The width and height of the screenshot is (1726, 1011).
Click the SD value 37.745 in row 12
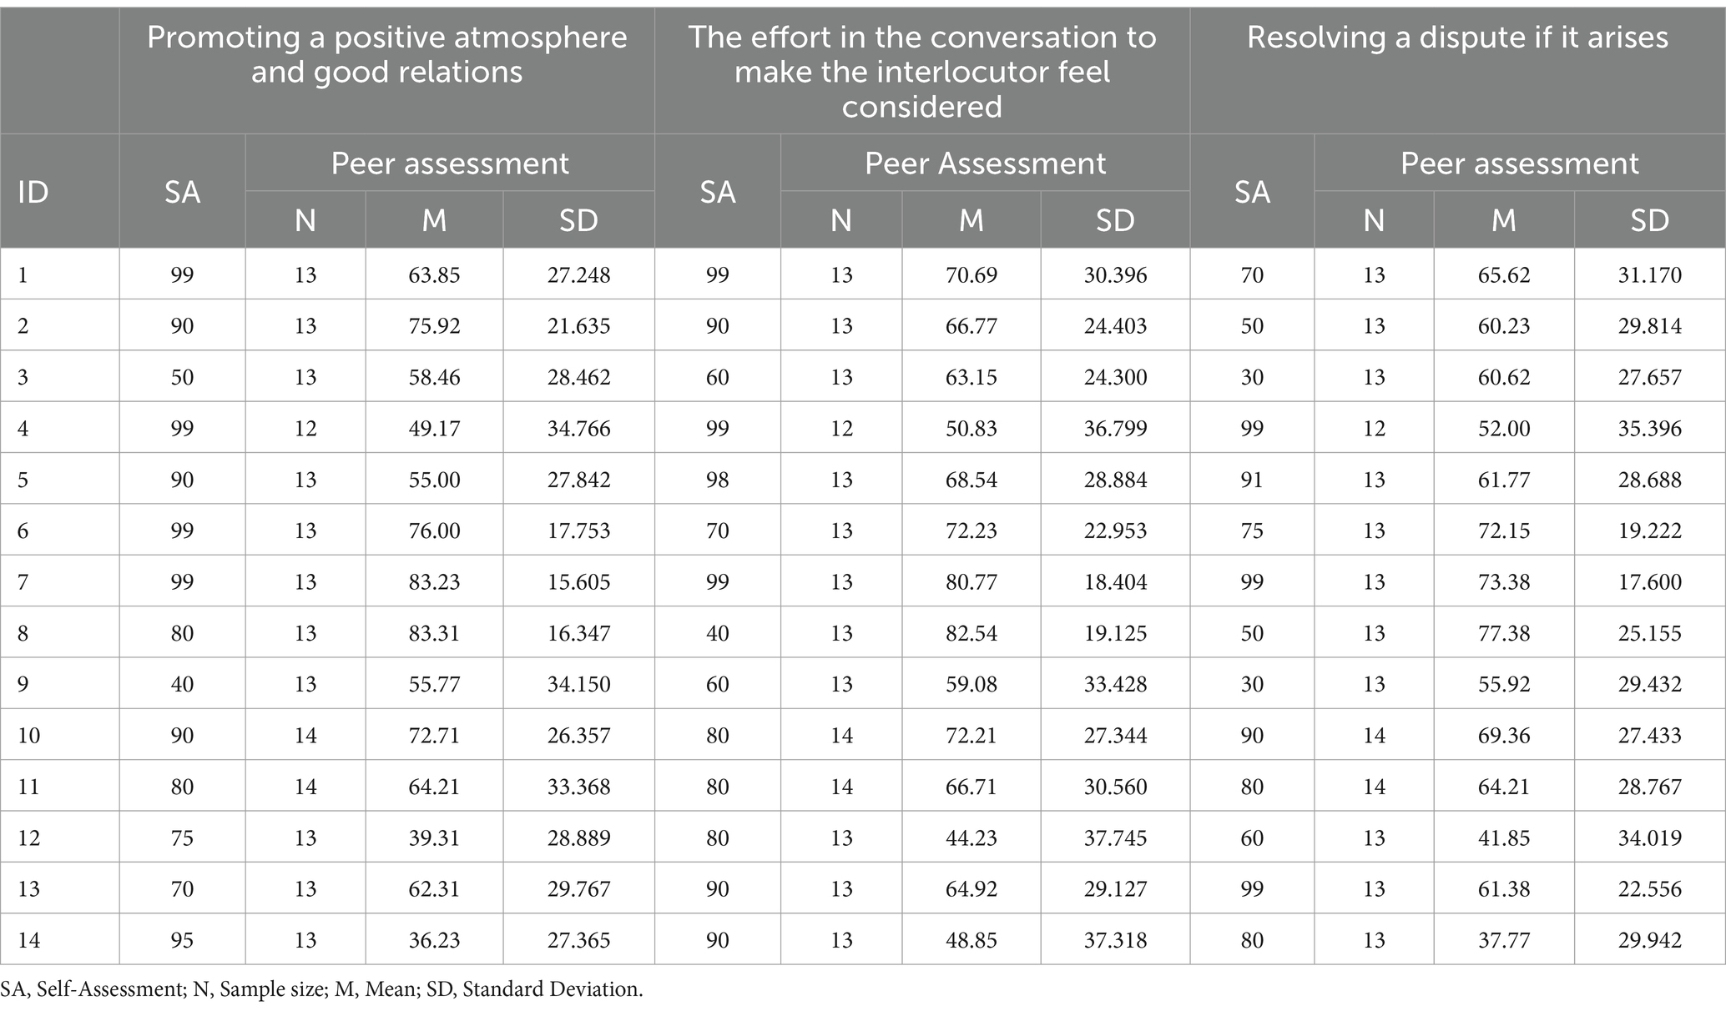[1115, 837]
